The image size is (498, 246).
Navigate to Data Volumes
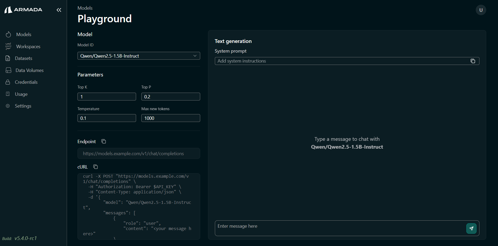click(30, 70)
